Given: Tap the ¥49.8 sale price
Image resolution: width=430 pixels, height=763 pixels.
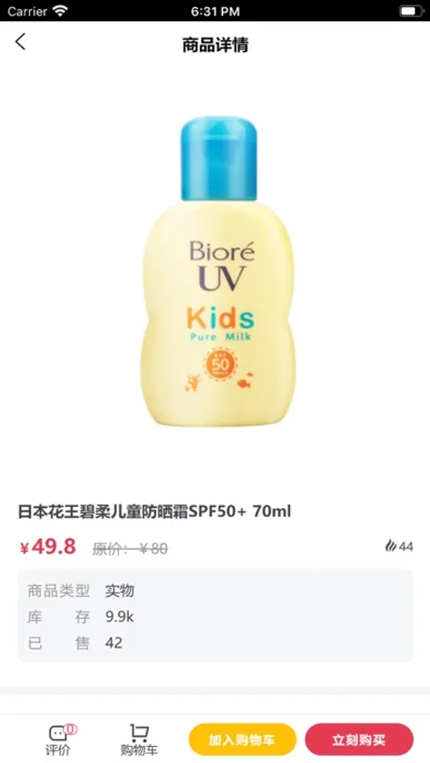Looking at the screenshot, I should pyautogui.click(x=47, y=547).
